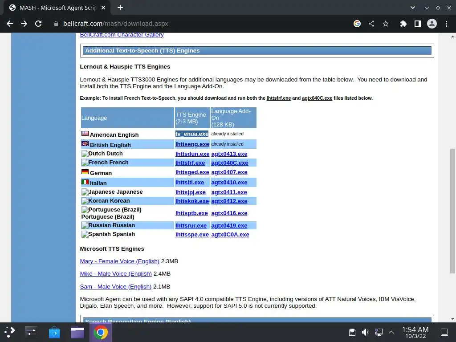This screenshot has width=456, height=342.
Task: Reload the current page
Action: (38, 24)
